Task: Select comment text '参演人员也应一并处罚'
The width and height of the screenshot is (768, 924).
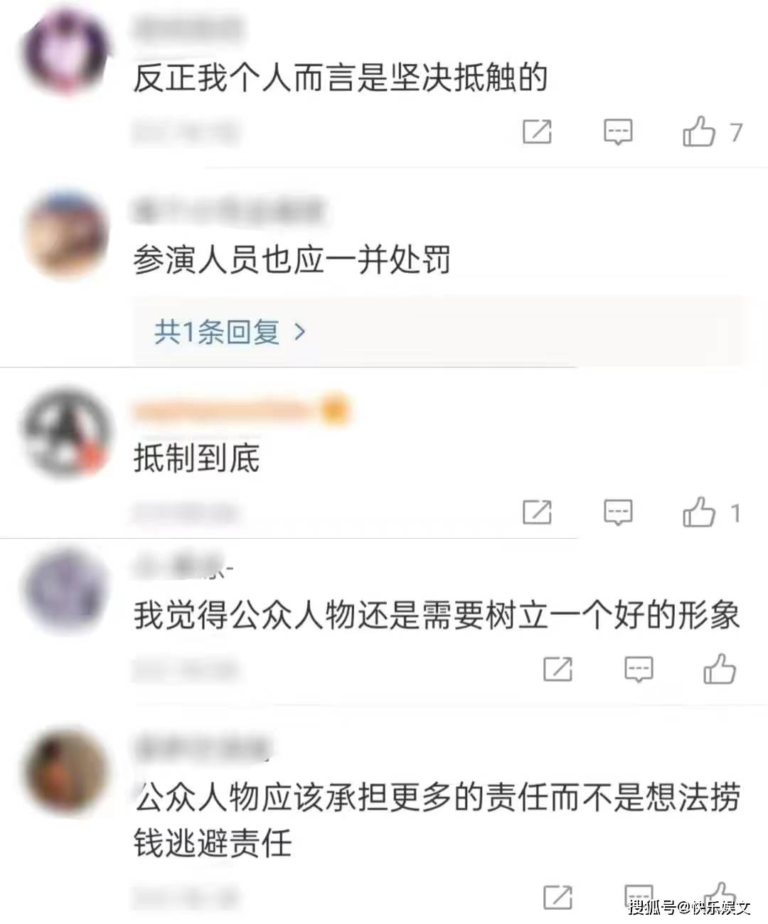Action: click(x=292, y=261)
